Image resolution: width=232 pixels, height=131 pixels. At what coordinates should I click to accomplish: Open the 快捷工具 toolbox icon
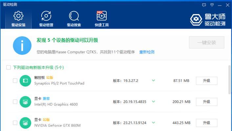(x=102, y=16)
